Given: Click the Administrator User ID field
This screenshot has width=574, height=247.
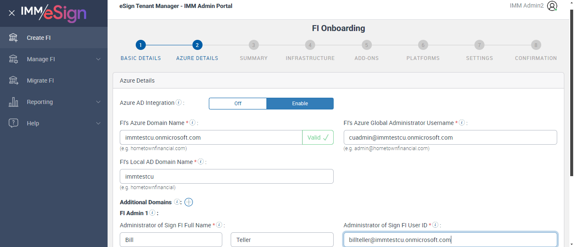Looking at the screenshot, I should [450, 240].
